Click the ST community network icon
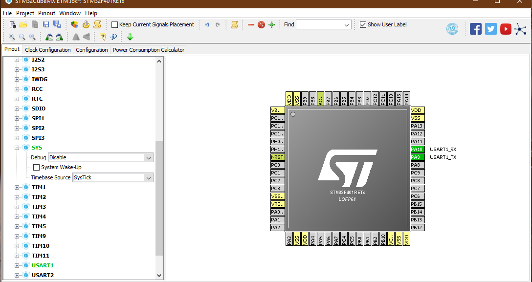Viewport: 532px width, 282px height. pyautogui.click(x=520, y=29)
